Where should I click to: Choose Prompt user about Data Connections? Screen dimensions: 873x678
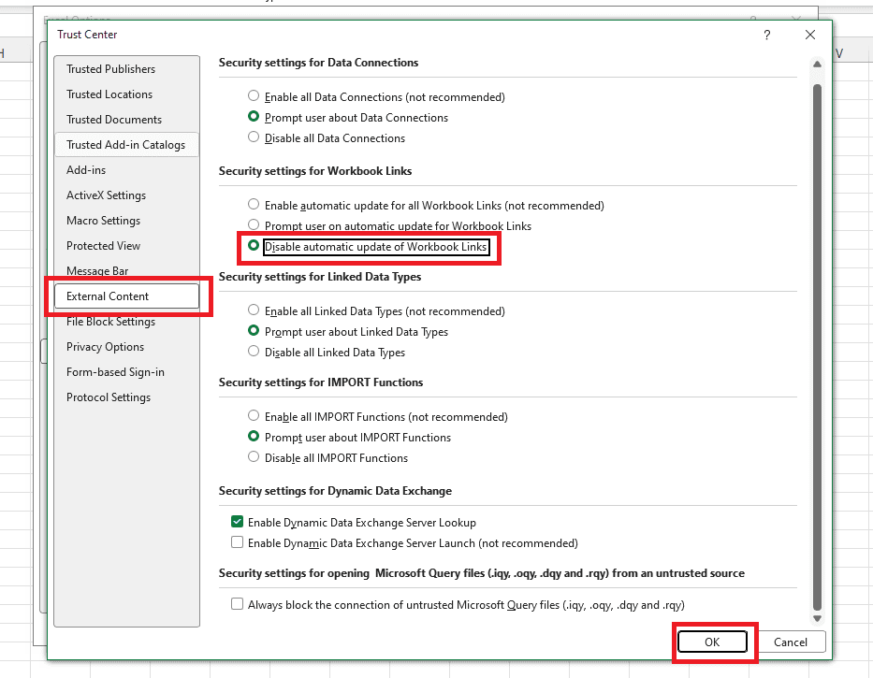point(254,116)
